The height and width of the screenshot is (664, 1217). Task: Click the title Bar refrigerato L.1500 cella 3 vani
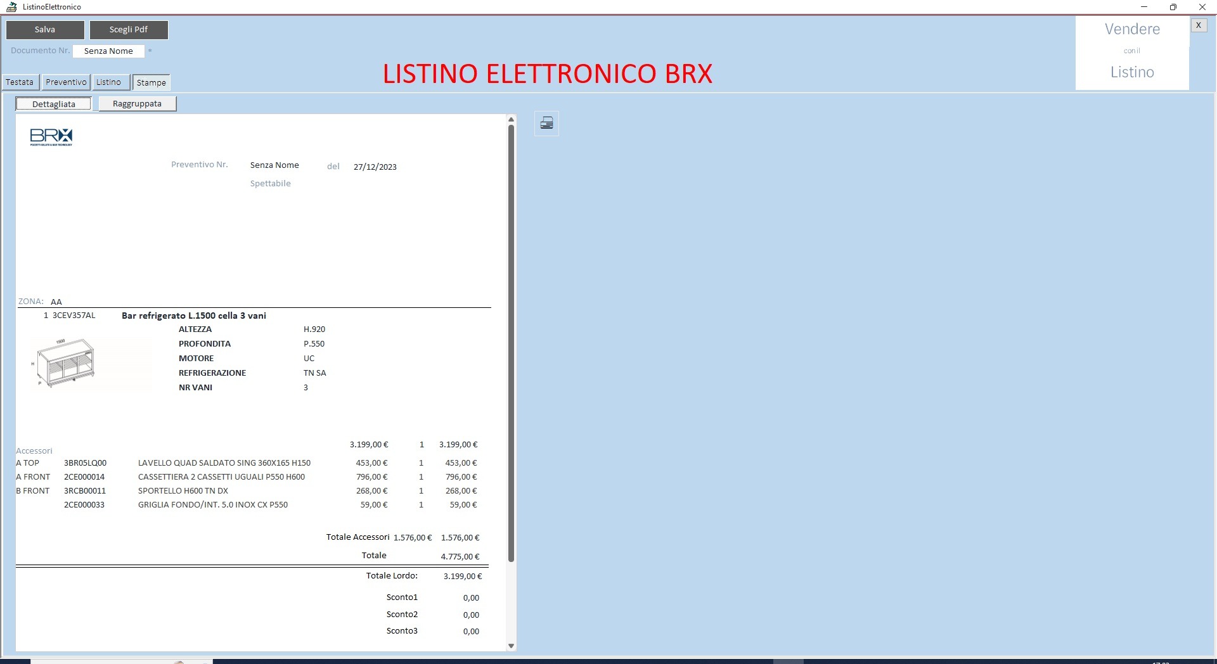click(x=194, y=316)
